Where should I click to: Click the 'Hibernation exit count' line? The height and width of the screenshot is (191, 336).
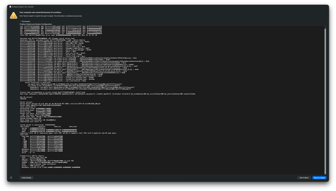(31, 122)
